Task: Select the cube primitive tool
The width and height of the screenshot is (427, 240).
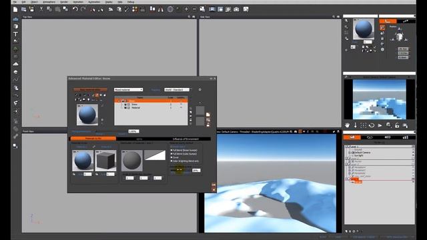Action: (x=15, y=27)
